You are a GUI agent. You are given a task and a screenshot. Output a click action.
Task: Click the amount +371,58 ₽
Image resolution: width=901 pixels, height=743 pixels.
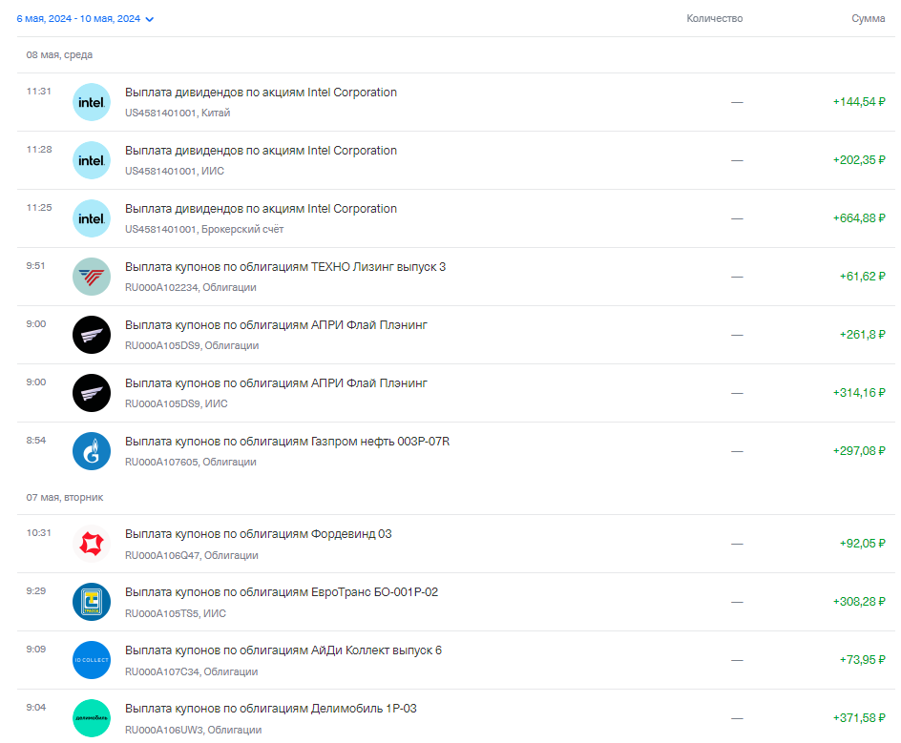859,718
